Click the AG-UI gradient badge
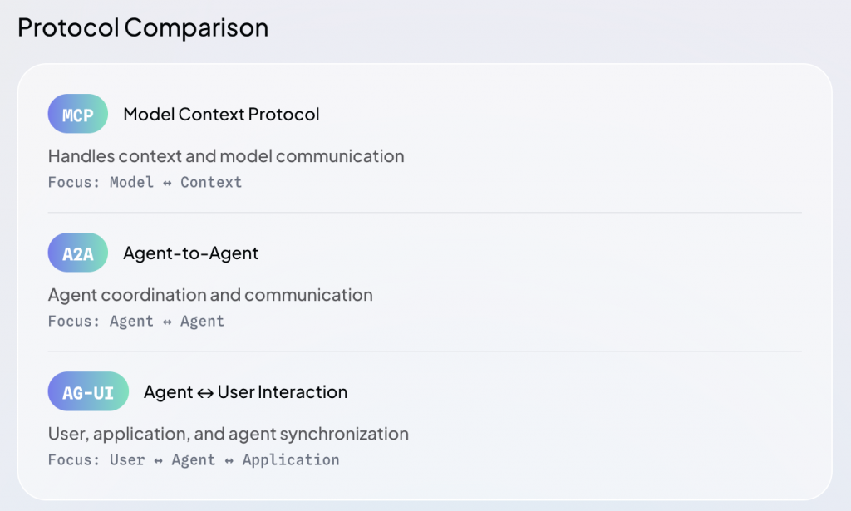This screenshot has width=851, height=511. [88, 391]
